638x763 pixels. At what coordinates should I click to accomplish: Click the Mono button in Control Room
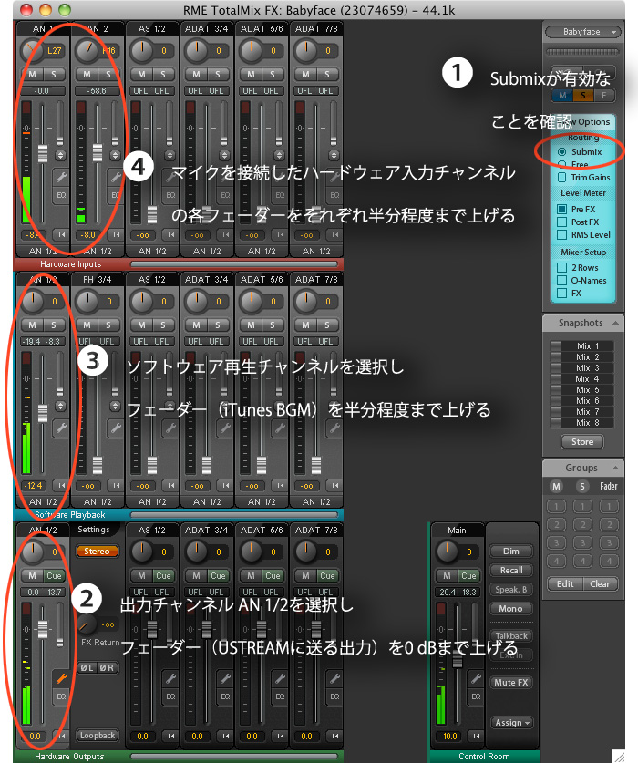(x=511, y=608)
